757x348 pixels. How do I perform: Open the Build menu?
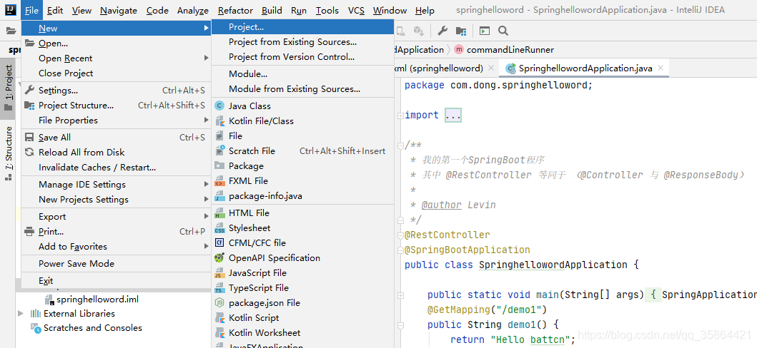click(272, 10)
